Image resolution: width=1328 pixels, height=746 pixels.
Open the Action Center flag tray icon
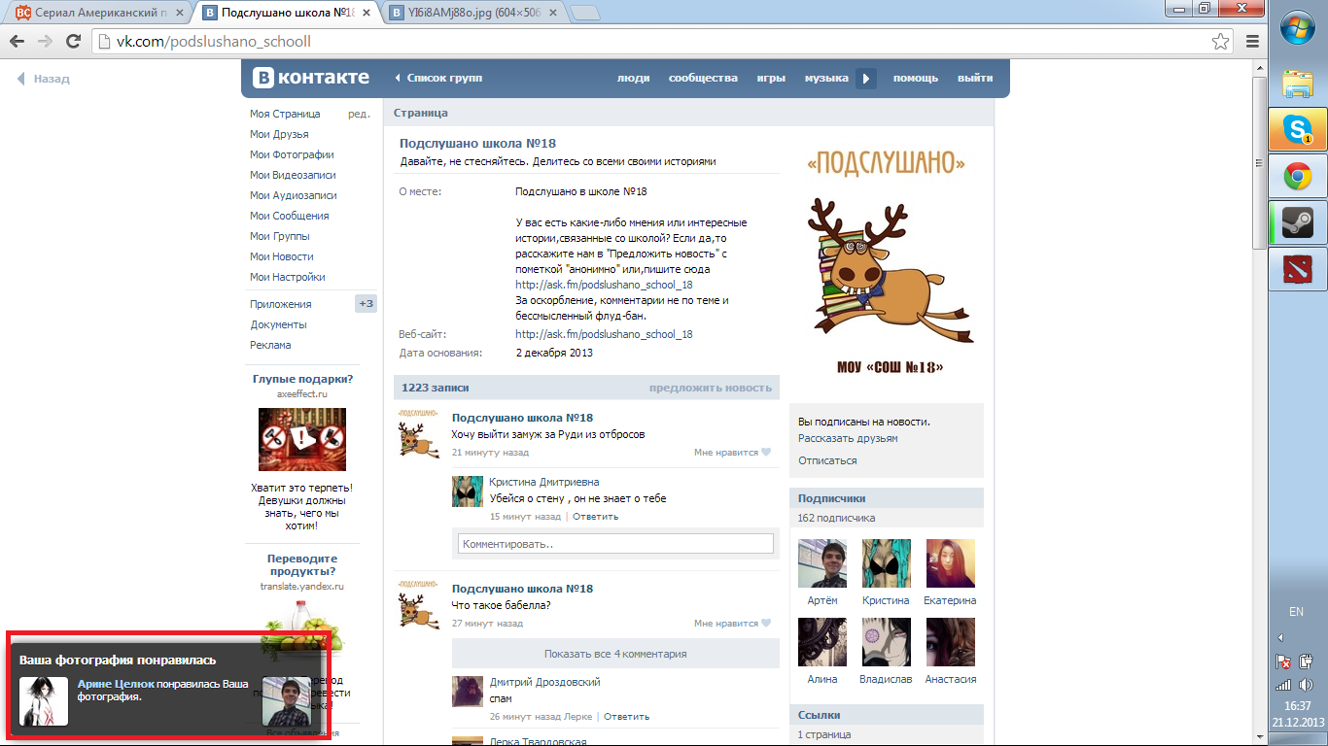pos(1283,662)
